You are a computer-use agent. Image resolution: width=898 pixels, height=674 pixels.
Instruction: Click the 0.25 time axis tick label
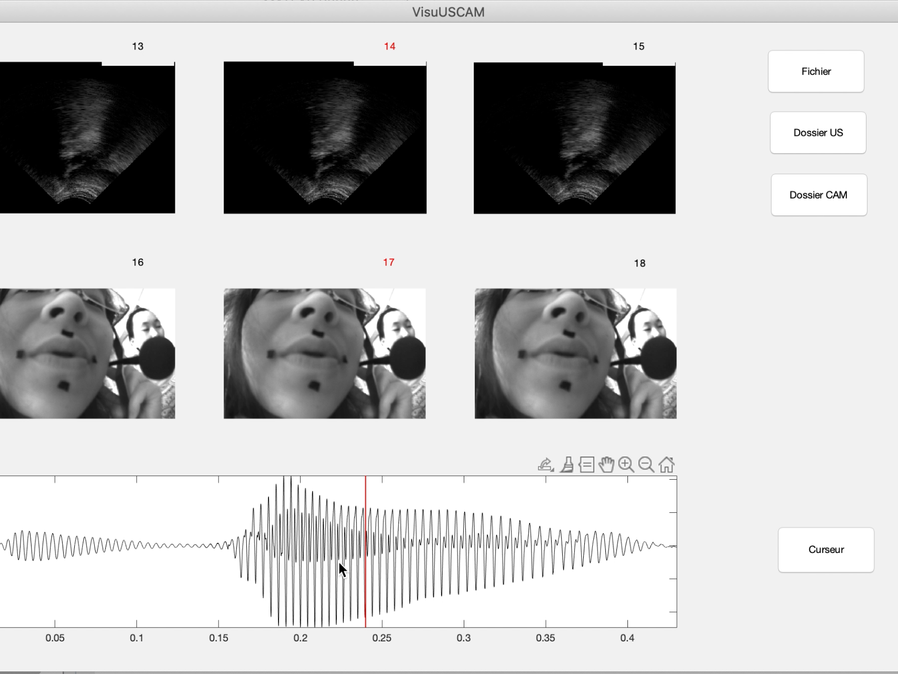[382, 638]
